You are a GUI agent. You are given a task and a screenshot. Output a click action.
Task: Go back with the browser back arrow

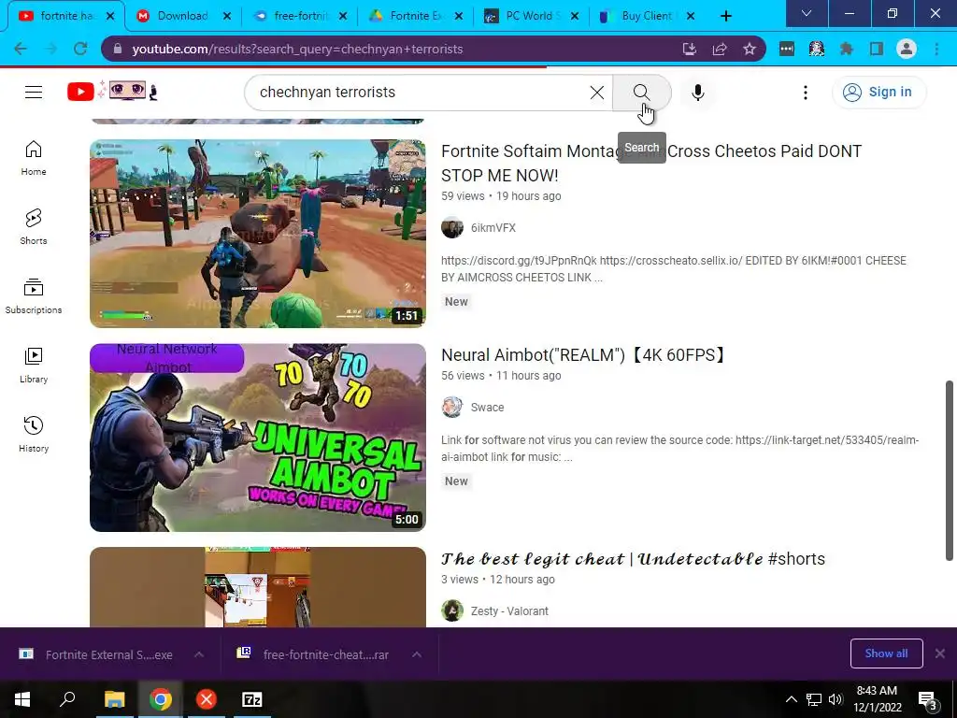click(x=21, y=49)
